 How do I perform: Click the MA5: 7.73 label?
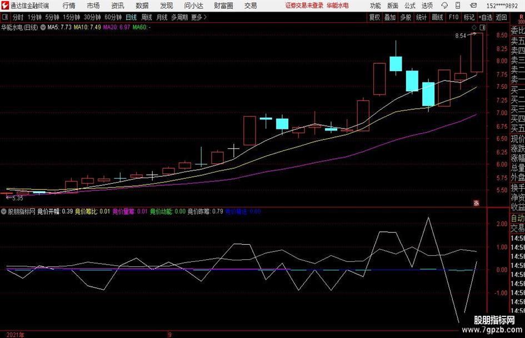pyautogui.click(x=59, y=27)
